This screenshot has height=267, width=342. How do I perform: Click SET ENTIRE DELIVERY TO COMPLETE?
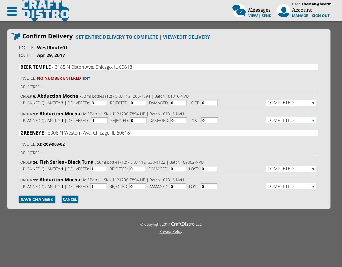pyautogui.click(x=117, y=37)
